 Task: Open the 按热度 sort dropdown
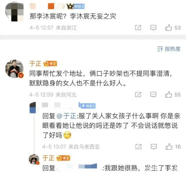pyautogui.click(x=169, y=49)
